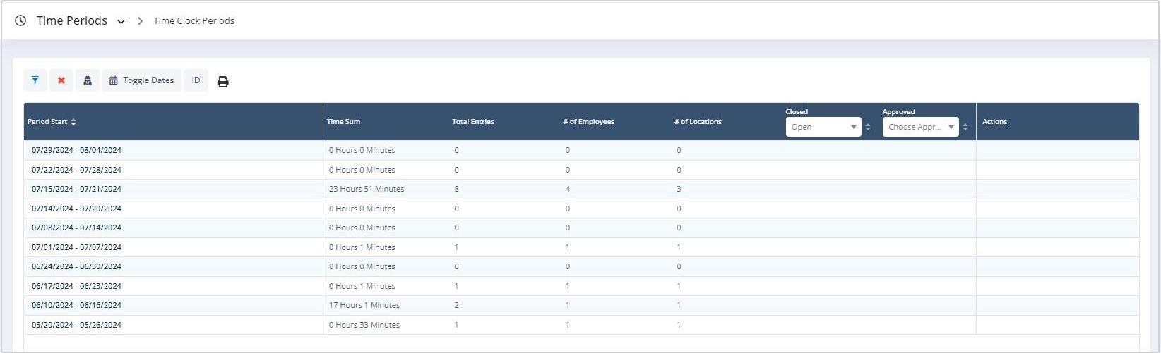Screen dimensions: 1161x353
Task: Click the employee icon button in toolbar
Action: click(x=88, y=80)
